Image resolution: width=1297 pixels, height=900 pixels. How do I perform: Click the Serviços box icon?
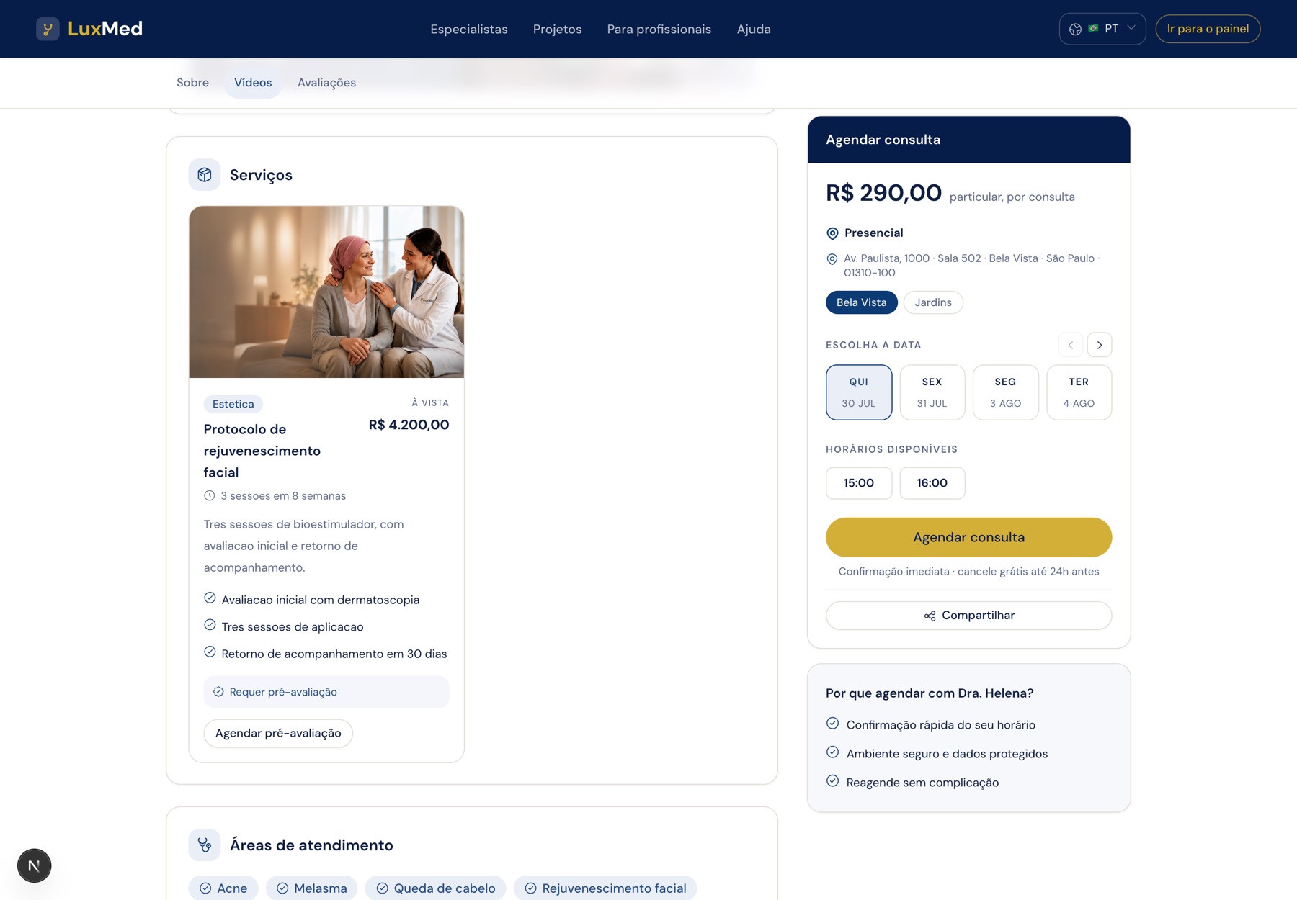205,175
